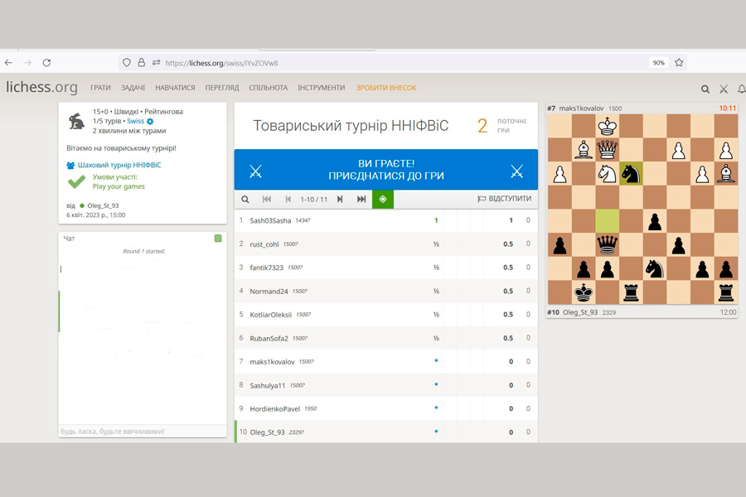Go to the next standings page

[x=340, y=199]
